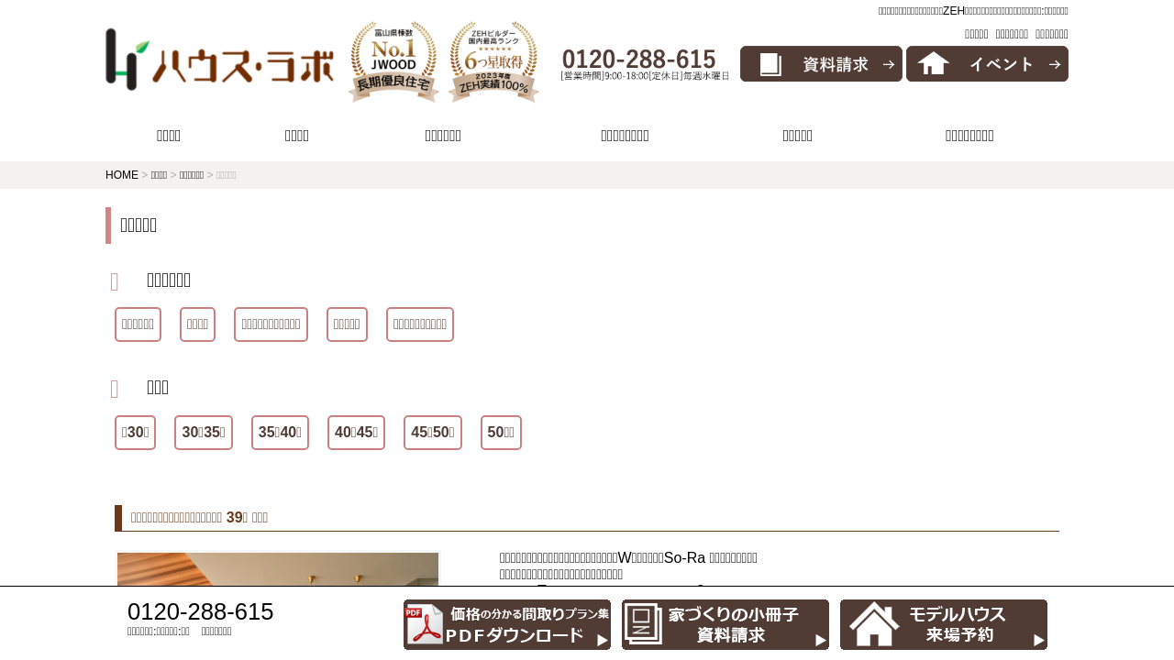Select the 30–35 size filter
The height and width of the screenshot is (660, 1174).
tap(204, 433)
